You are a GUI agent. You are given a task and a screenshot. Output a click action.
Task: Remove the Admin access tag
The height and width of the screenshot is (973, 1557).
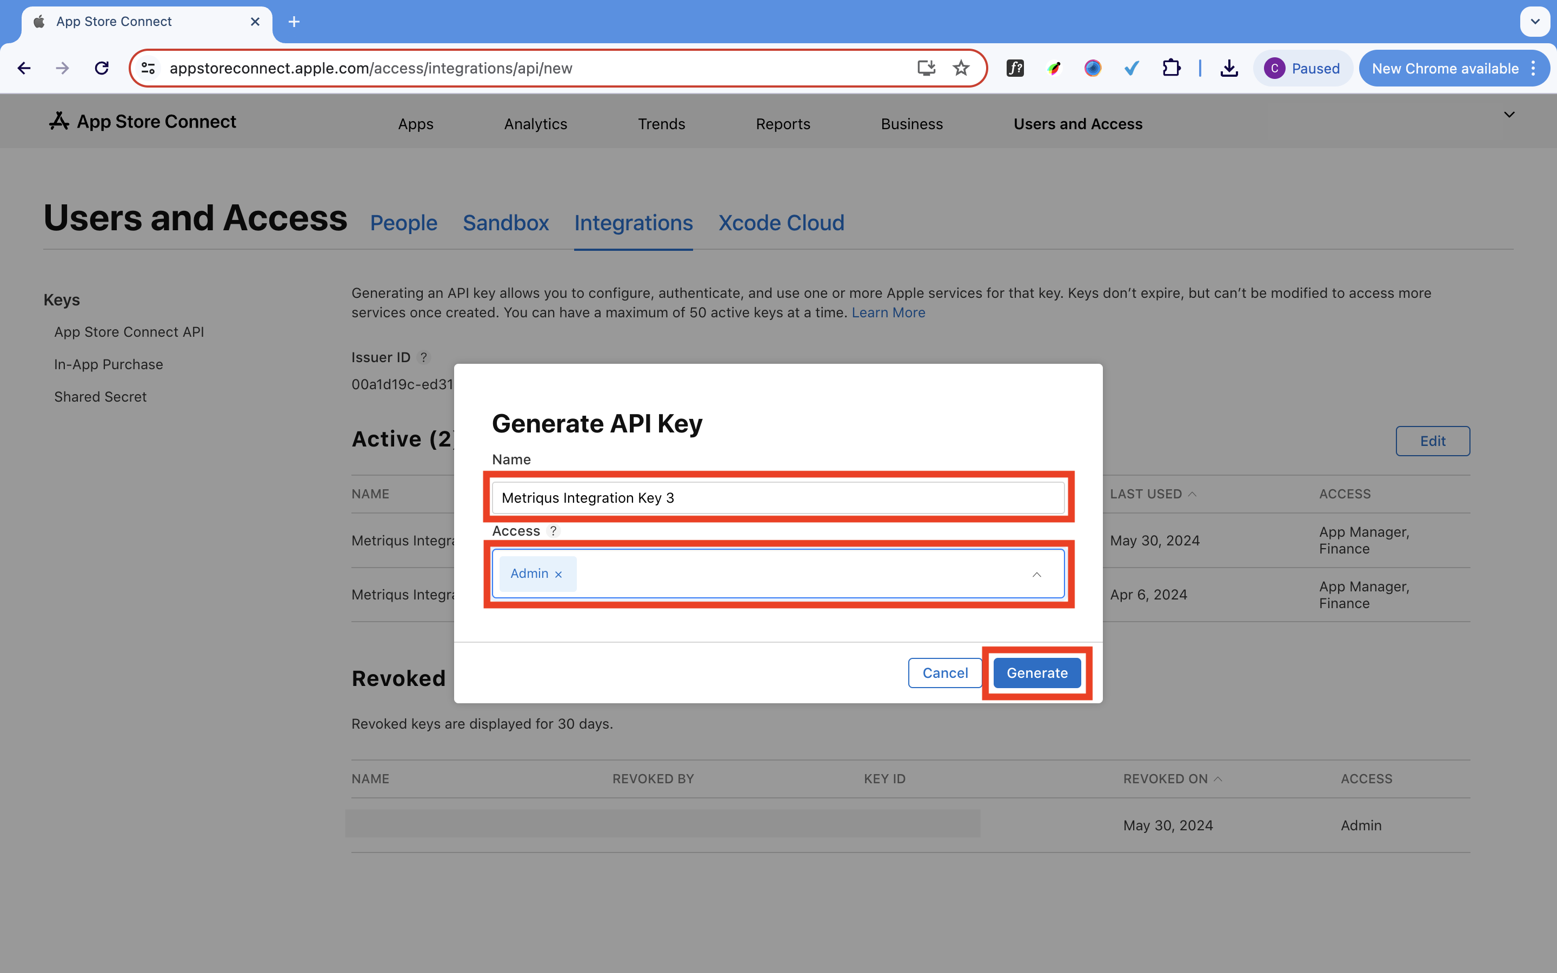click(x=558, y=574)
